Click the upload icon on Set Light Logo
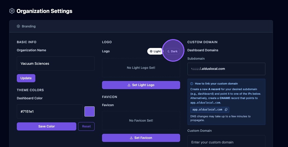 [x=129, y=85]
